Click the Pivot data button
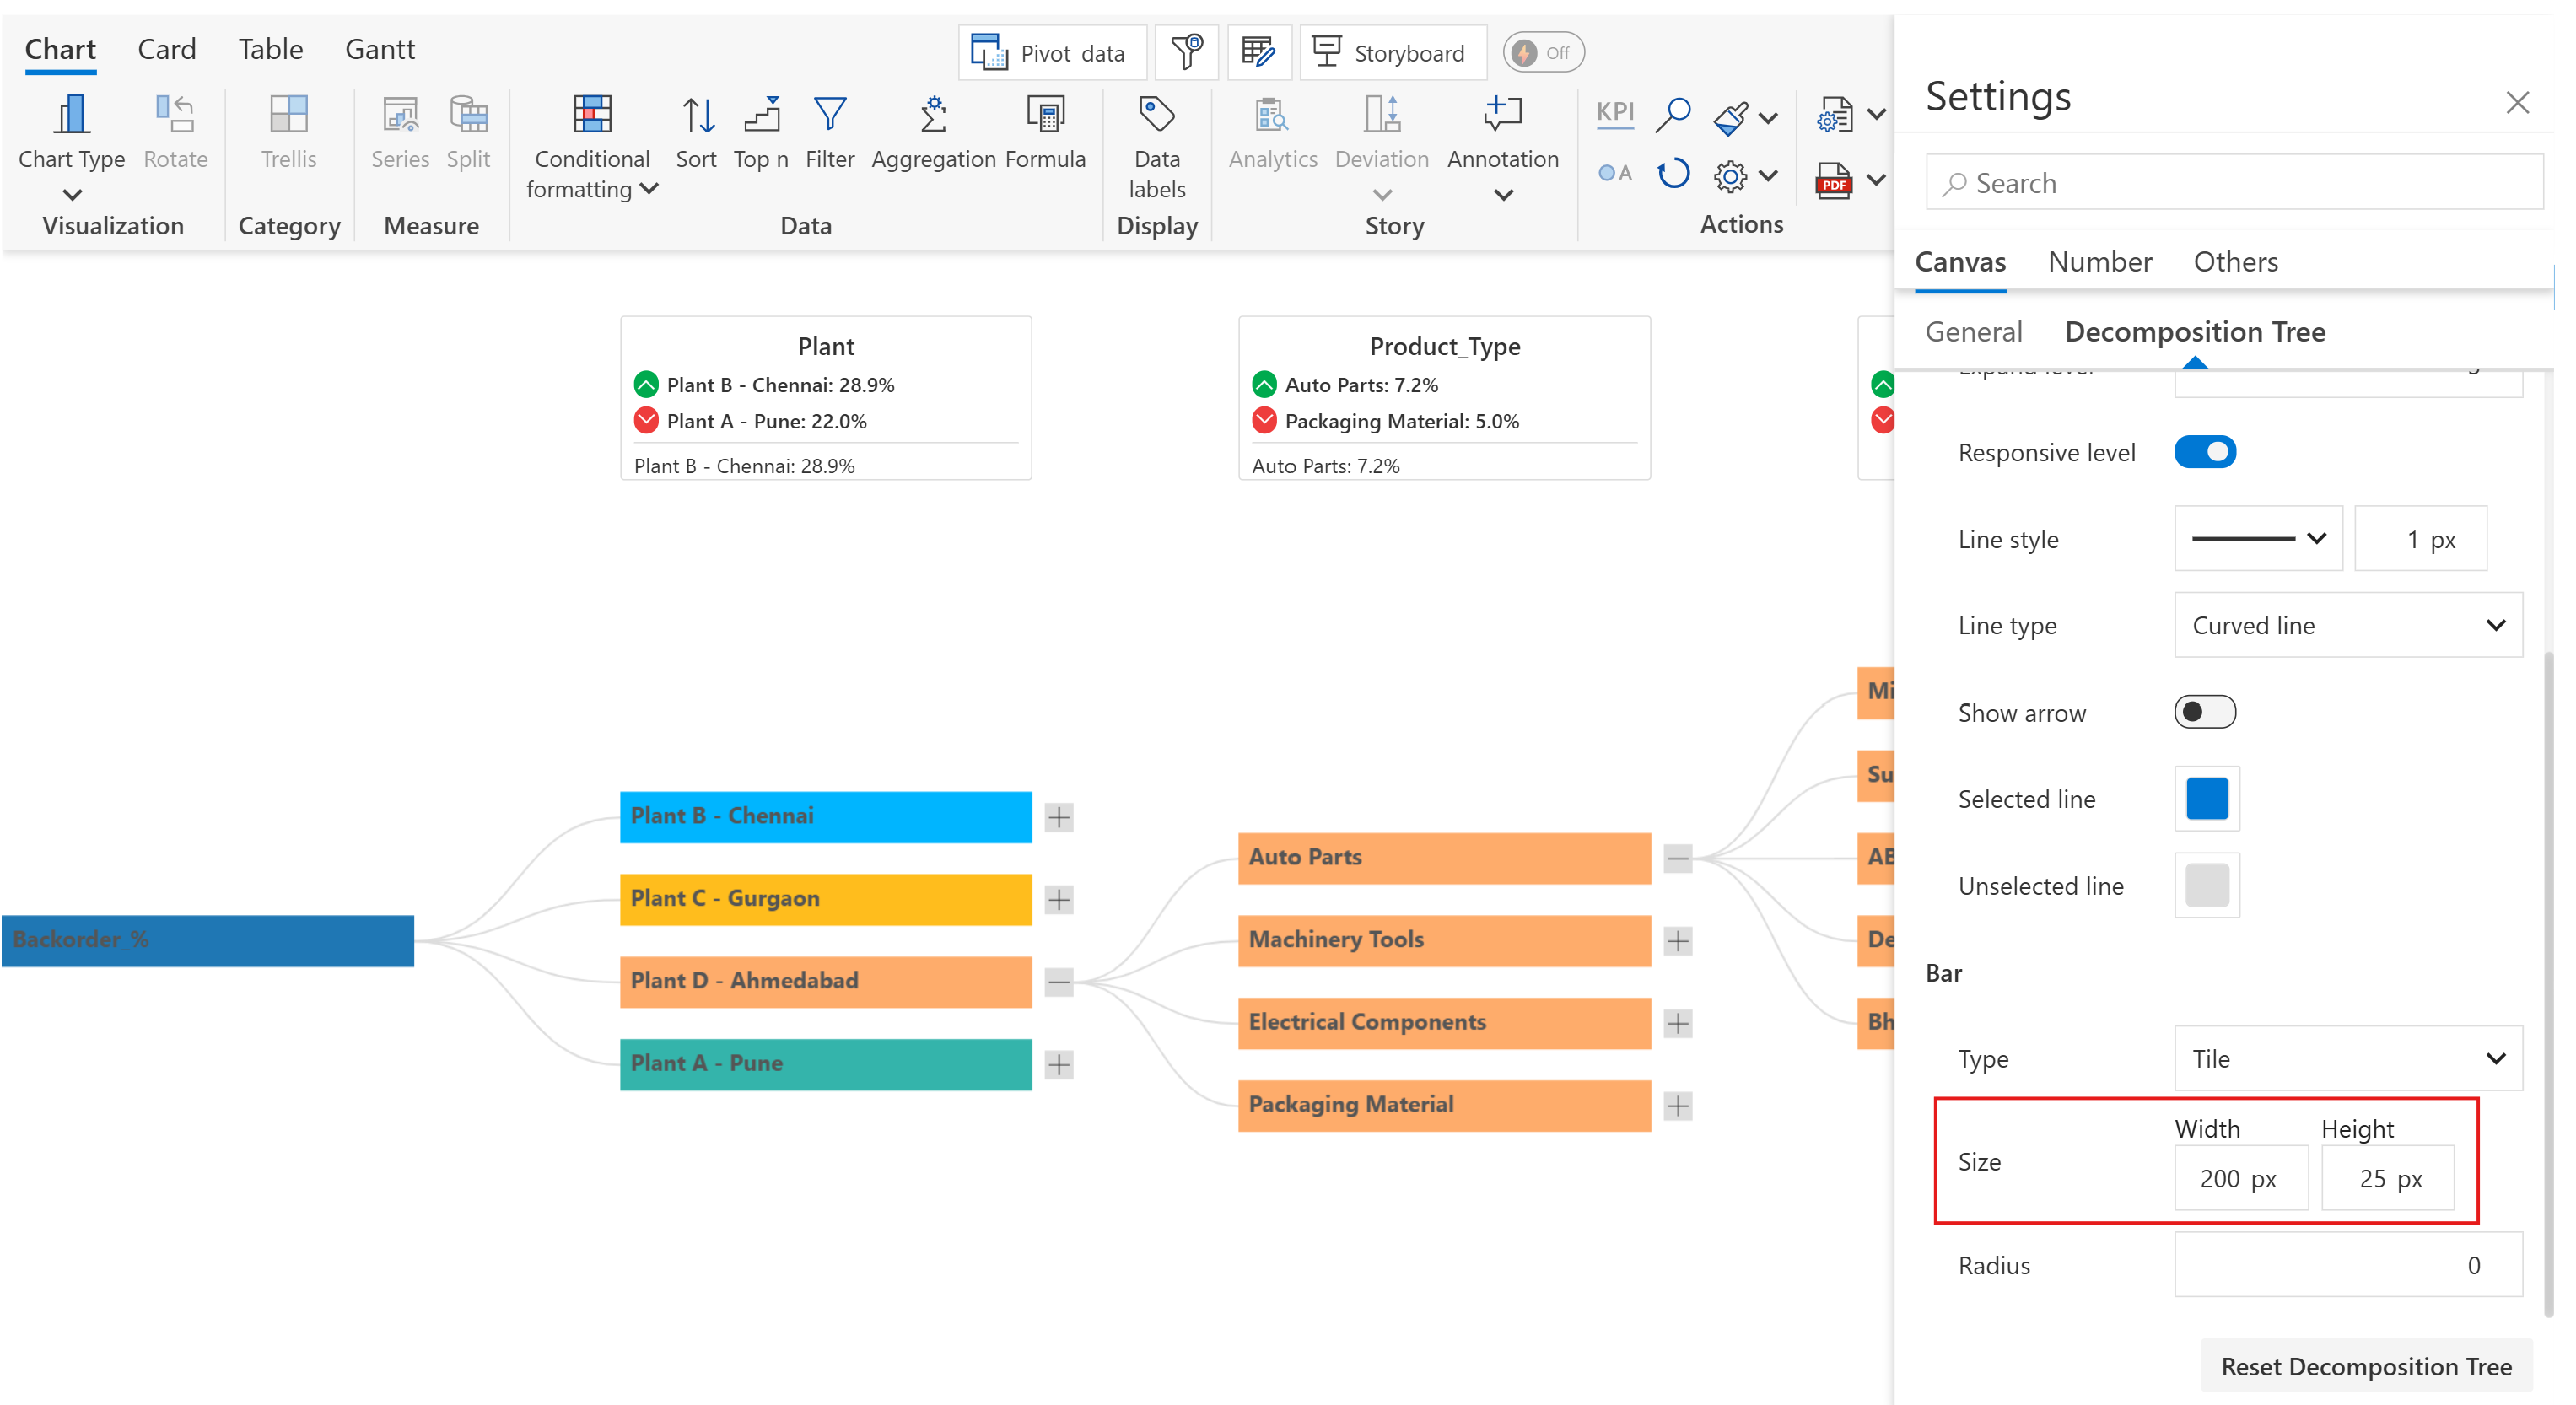This screenshot has width=2576, height=1405. (1051, 52)
